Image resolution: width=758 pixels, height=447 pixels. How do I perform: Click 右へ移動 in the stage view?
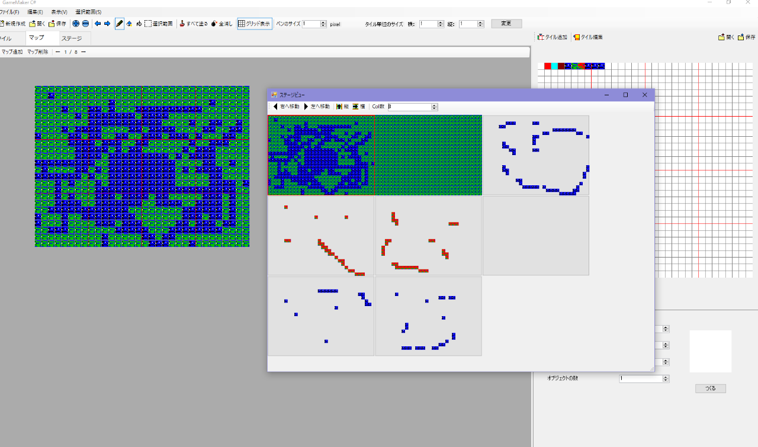coord(286,107)
